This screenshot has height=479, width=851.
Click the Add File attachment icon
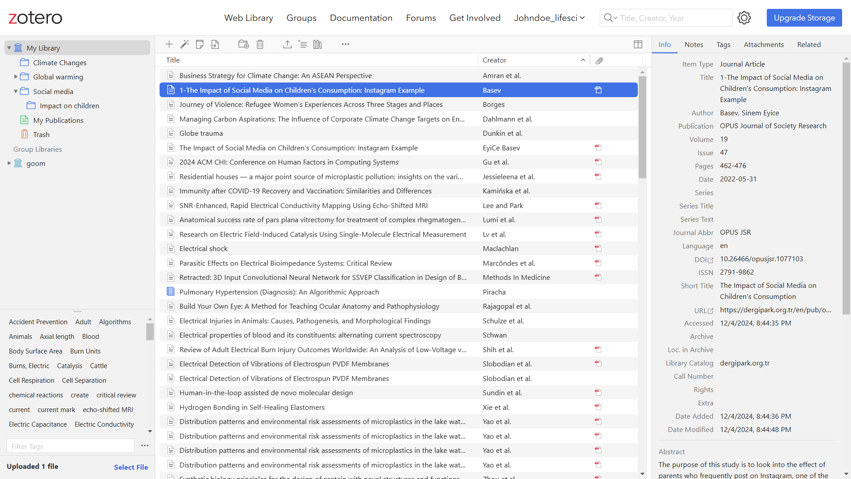215,44
